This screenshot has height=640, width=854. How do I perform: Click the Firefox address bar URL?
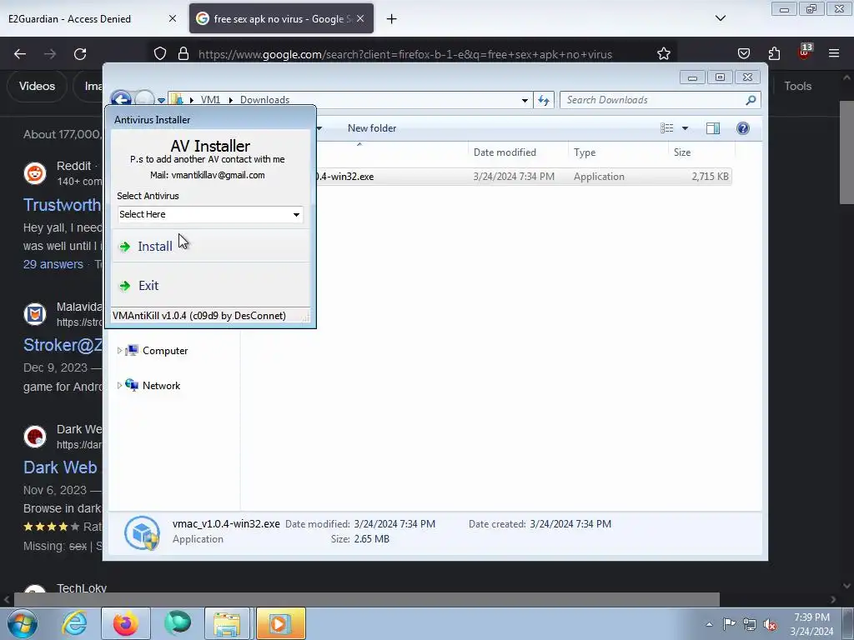click(x=405, y=54)
